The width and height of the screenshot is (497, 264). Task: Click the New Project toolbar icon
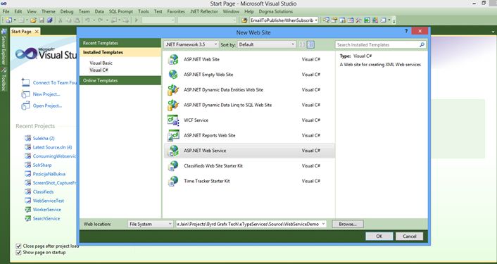pyautogui.click(x=8, y=20)
